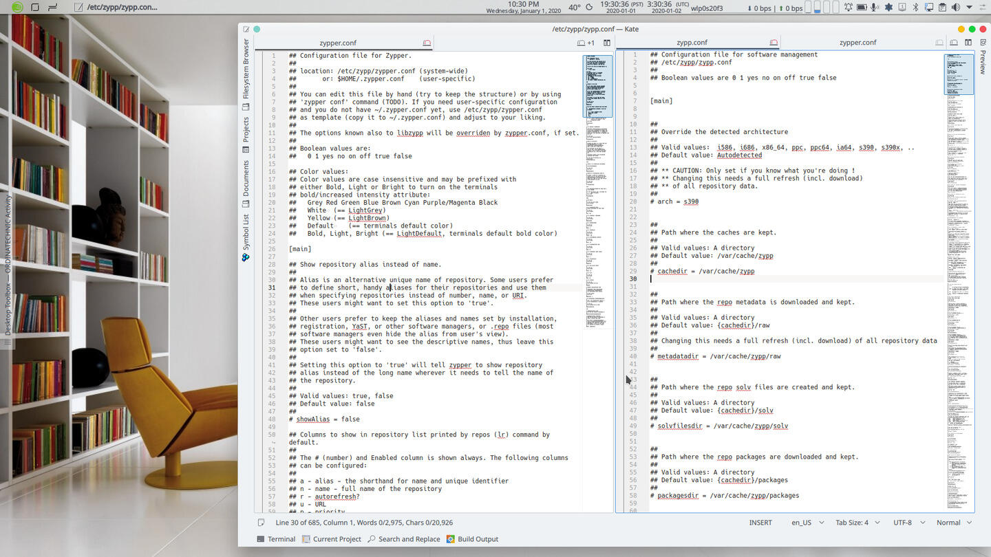Show the +1 hidden tabs in left pane
This screenshot has height=557, width=991.
pyautogui.click(x=586, y=43)
